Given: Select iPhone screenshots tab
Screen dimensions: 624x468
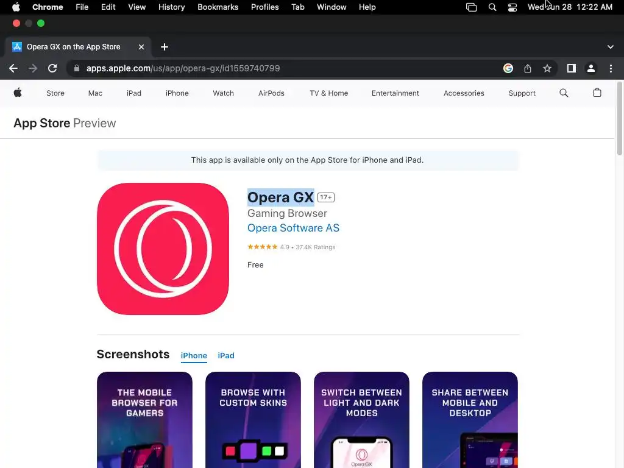Looking at the screenshot, I should coord(194,355).
